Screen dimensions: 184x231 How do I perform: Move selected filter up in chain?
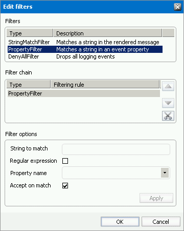point(168,86)
